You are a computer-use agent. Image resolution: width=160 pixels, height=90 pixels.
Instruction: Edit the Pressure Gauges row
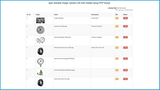point(117,37)
